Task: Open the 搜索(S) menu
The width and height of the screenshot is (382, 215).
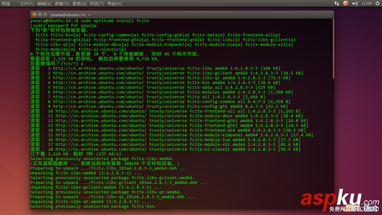Action: [x=79, y=4]
